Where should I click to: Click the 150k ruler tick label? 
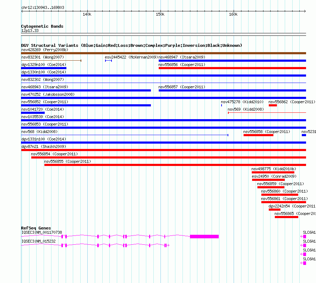160,14
